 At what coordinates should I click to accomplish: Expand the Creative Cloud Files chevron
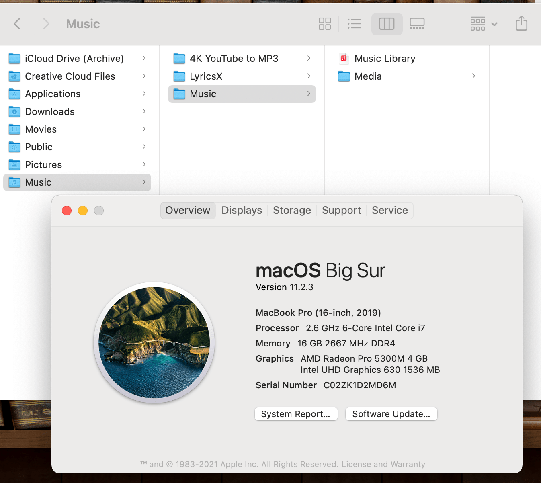click(x=144, y=76)
